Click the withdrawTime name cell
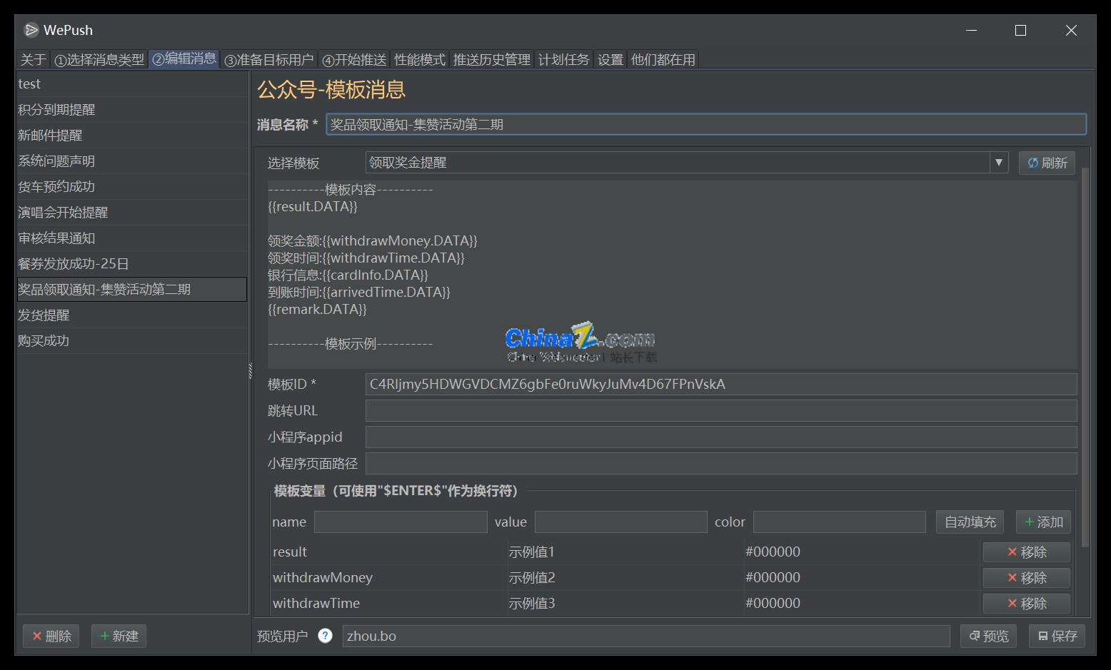 (388, 603)
